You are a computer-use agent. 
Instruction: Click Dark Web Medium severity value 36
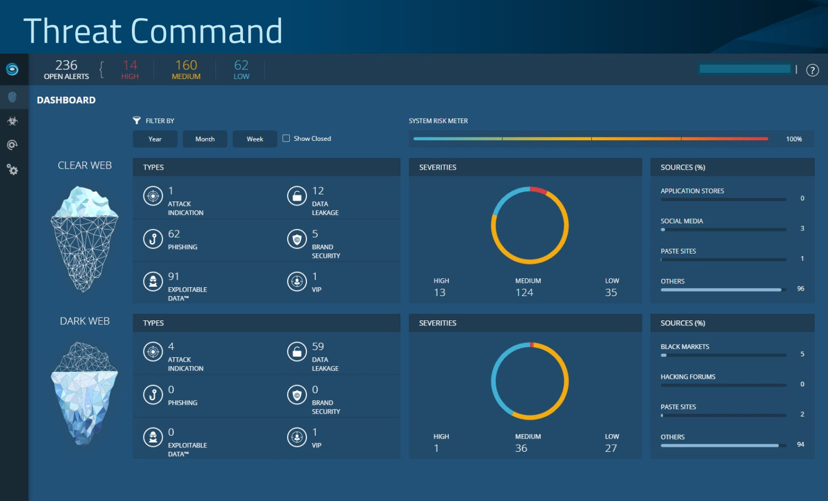point(521,449)
